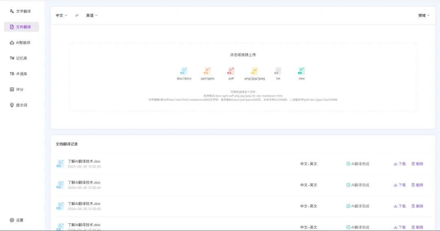Click the txt file type icon
Viewport: 440px width, 231px height.
[278, 71]
